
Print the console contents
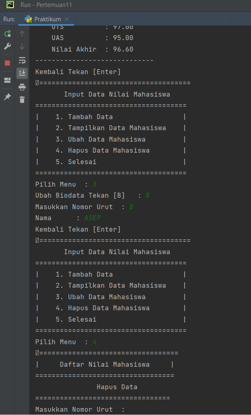22,86
